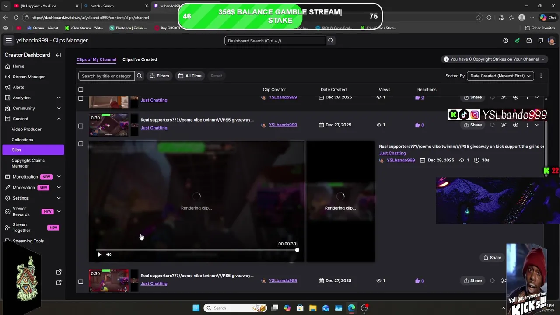Click the Share button under the preview panel
Screen dimensions: 560x315
click(x=492, y=258)
